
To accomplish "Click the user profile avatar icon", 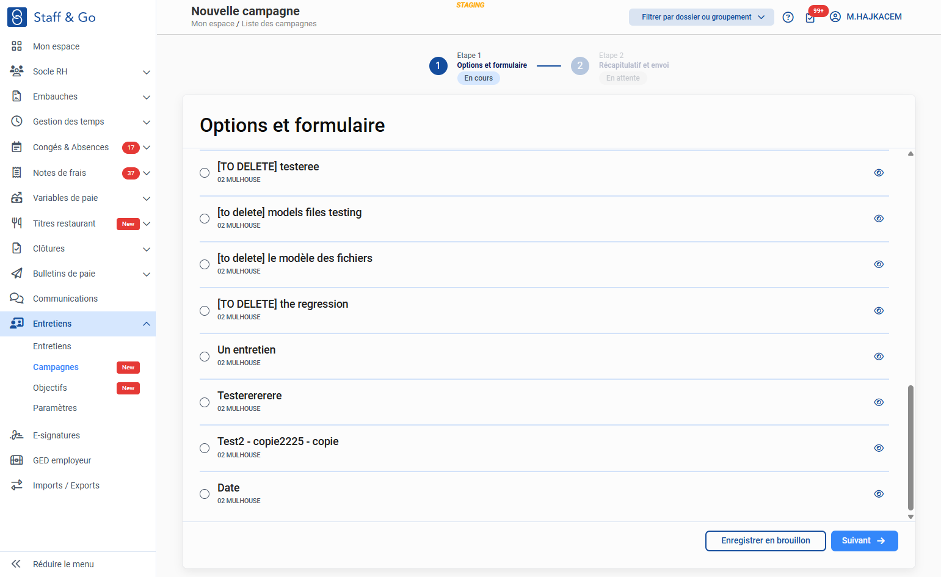I will coord(835,17).
